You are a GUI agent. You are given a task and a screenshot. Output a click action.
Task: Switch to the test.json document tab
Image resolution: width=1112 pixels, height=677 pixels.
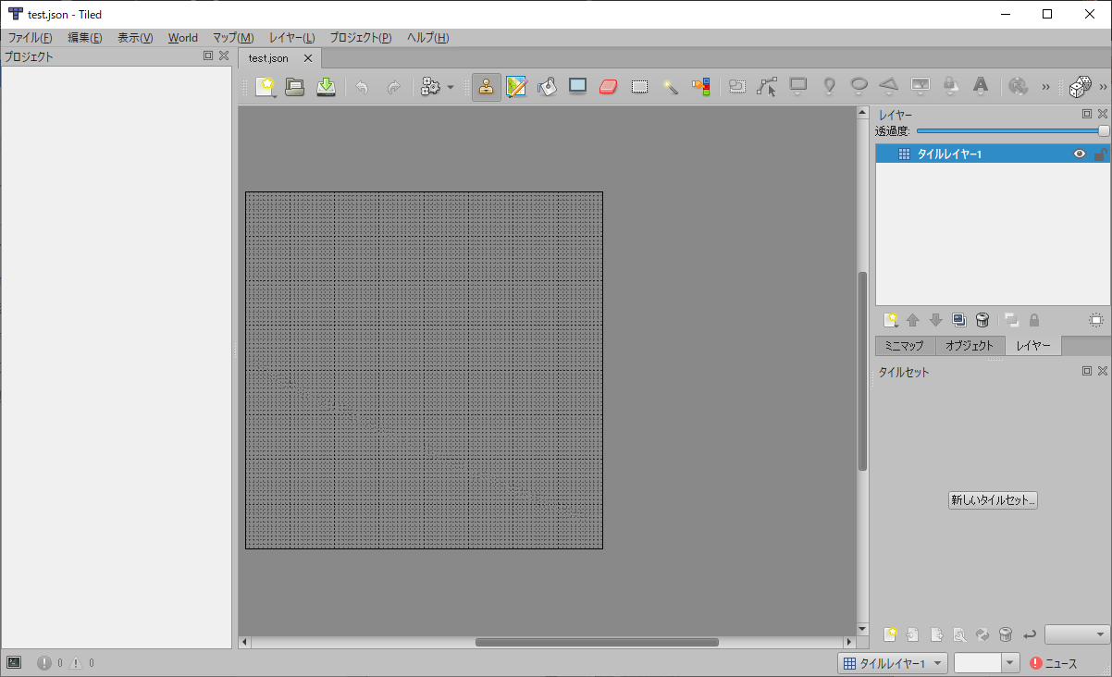[x=268, y=58]
